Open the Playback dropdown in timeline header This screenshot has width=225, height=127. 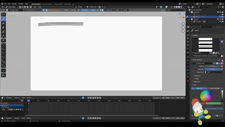[x=9, y=98]
